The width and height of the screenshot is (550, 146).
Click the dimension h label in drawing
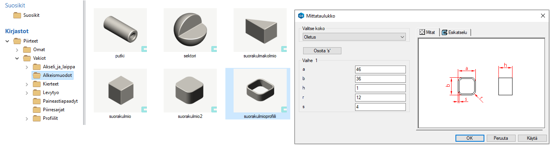505,65
